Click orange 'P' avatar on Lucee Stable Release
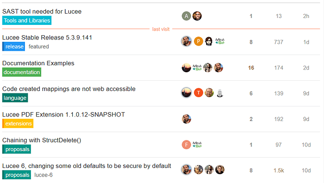 [198, 41]
